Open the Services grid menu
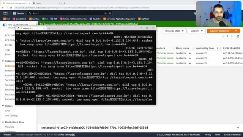This screenshot has height=137, width=243. (x=19, y=13)
